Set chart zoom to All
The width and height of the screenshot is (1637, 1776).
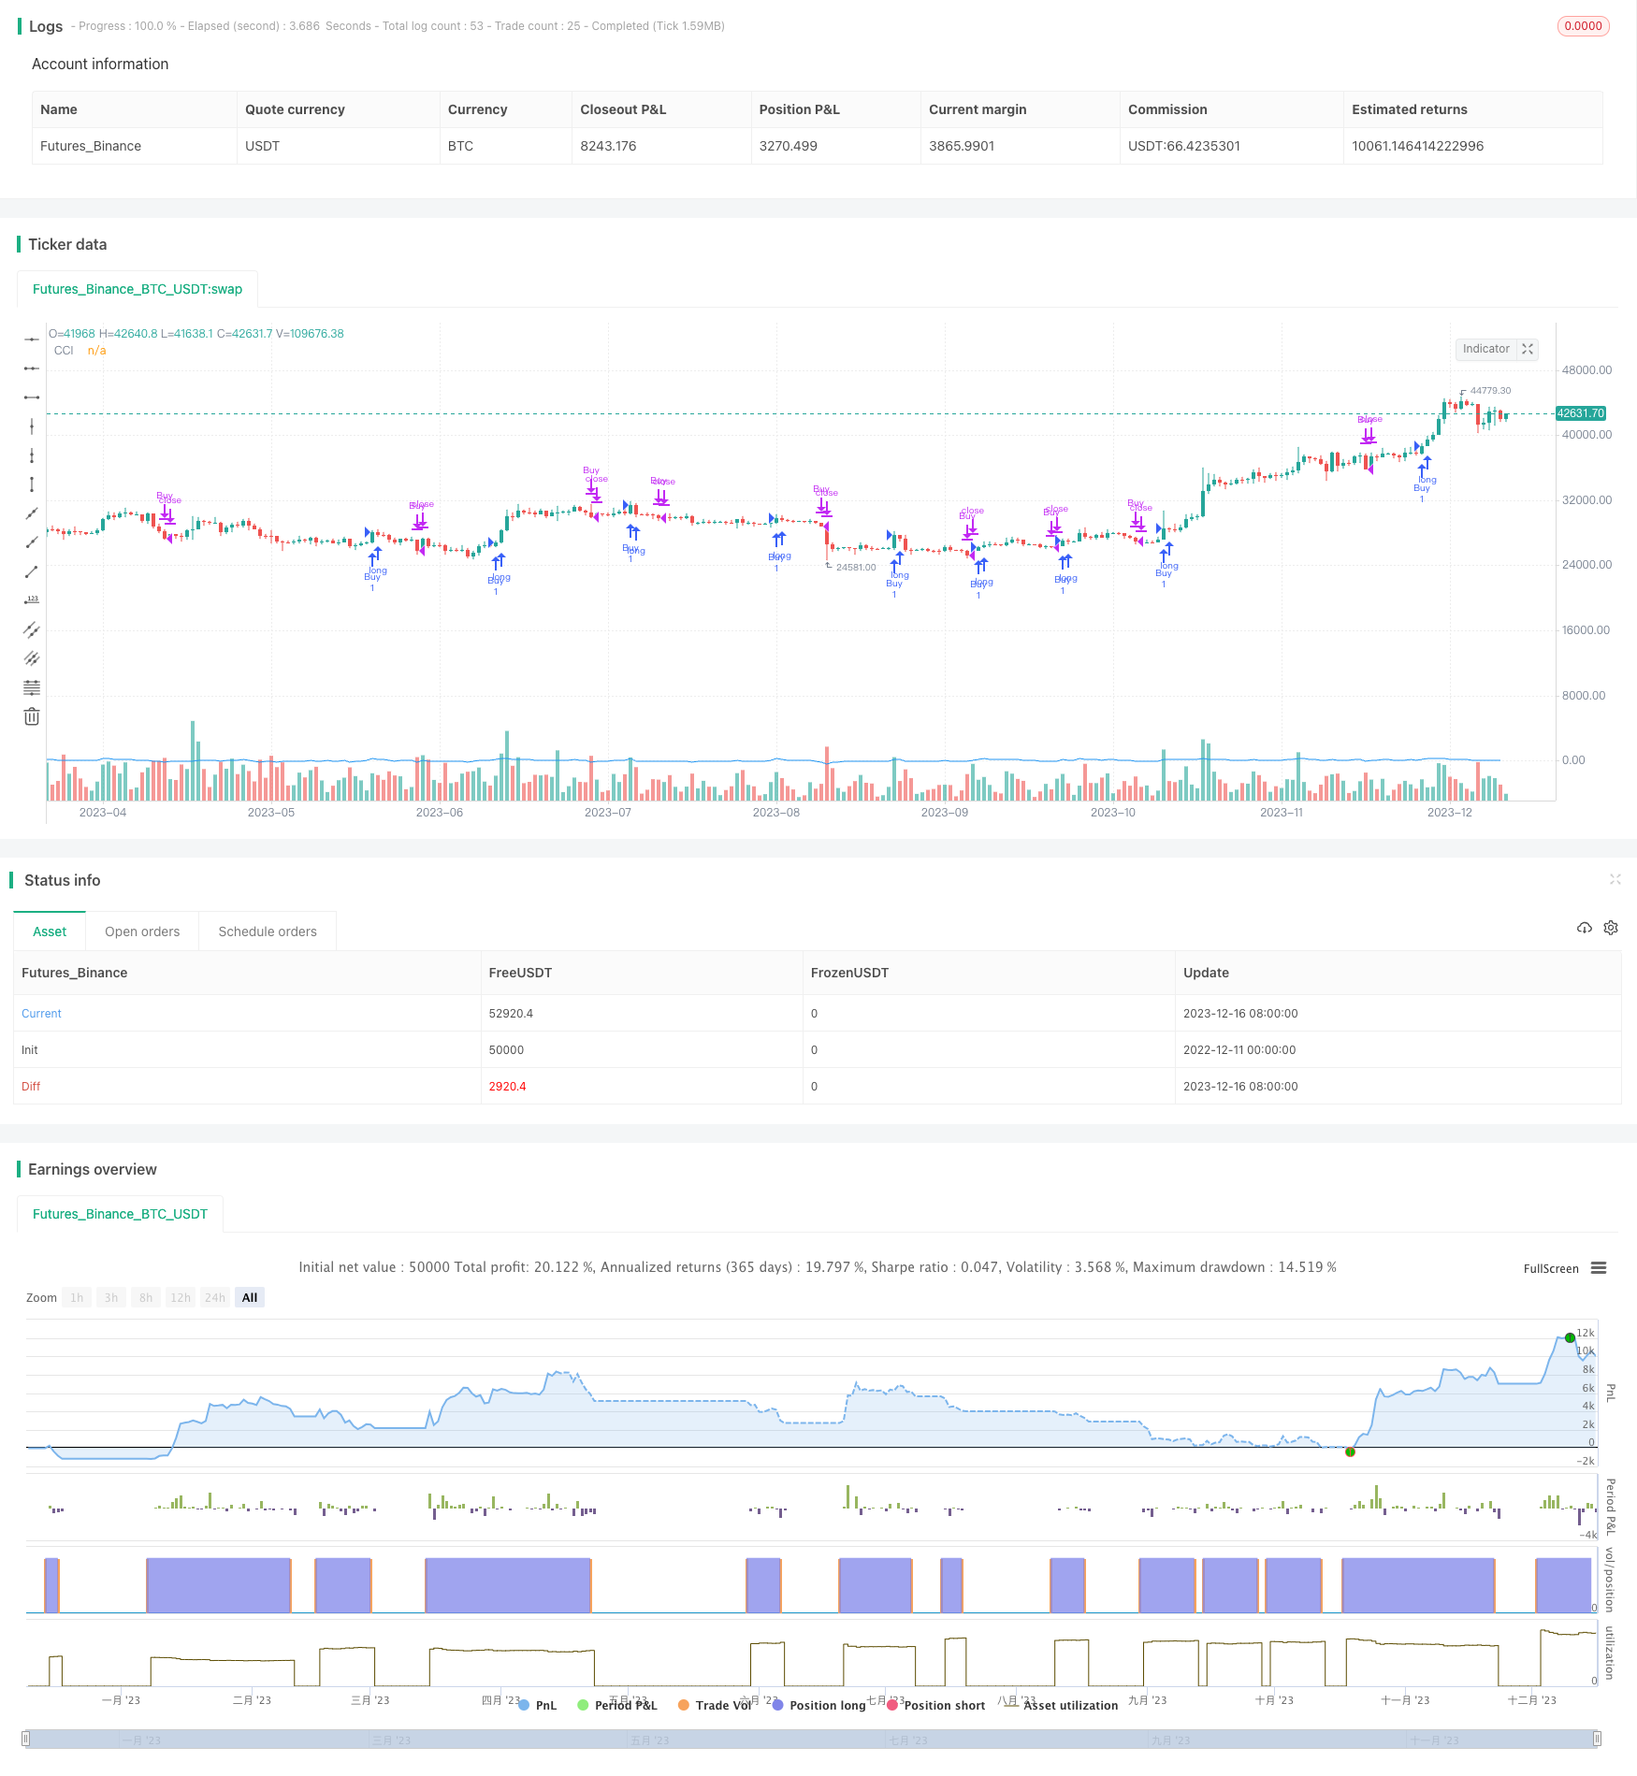(x=250, y=1297)
